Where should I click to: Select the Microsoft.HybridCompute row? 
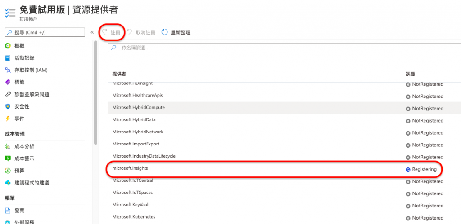coord(285,108)
